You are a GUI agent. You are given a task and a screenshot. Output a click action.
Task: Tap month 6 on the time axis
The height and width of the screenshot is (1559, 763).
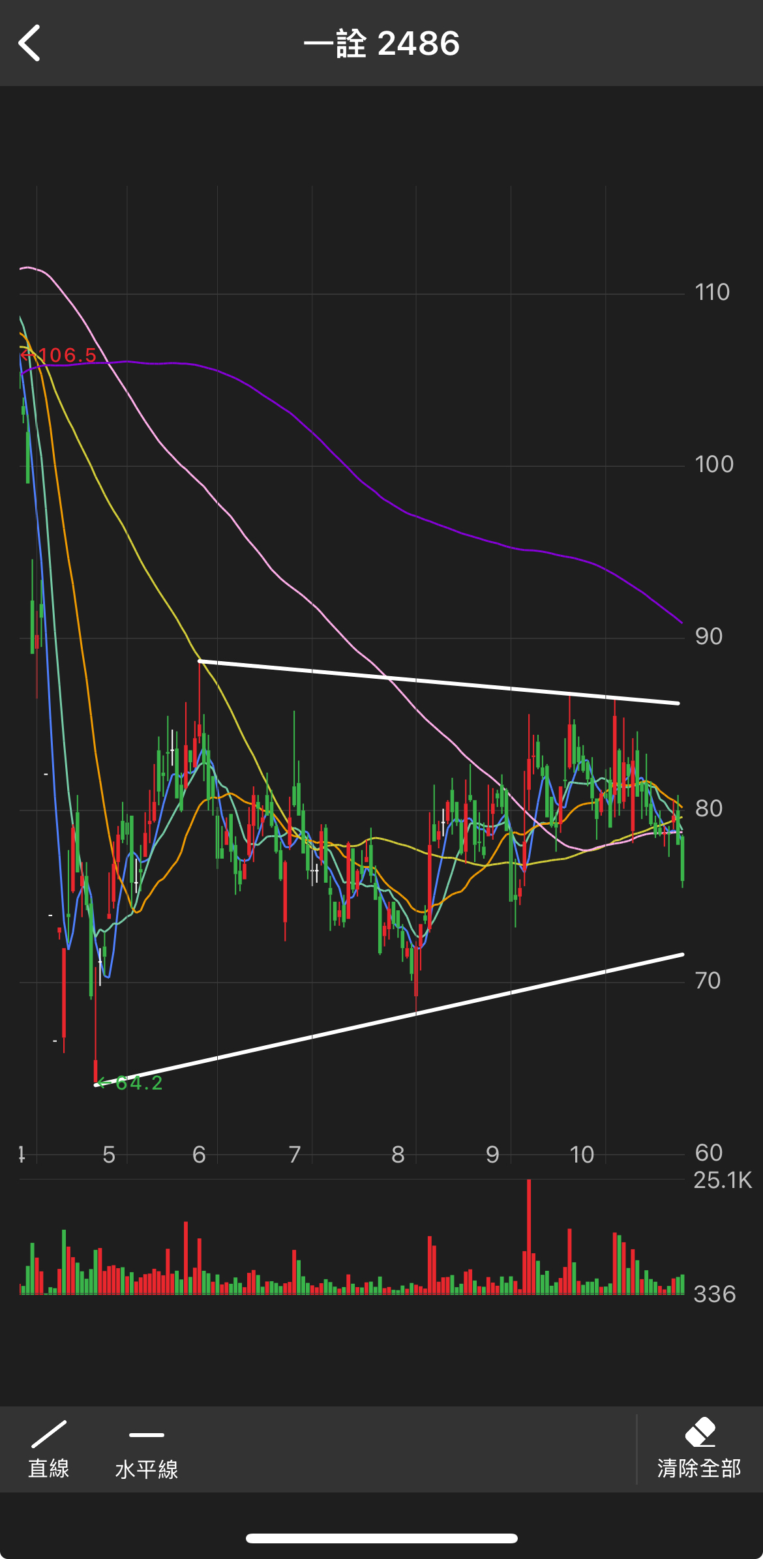199,1155
